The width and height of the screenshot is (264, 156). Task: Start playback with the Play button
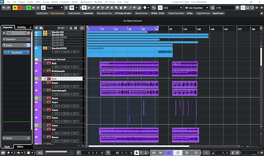[x=187, y=153]
